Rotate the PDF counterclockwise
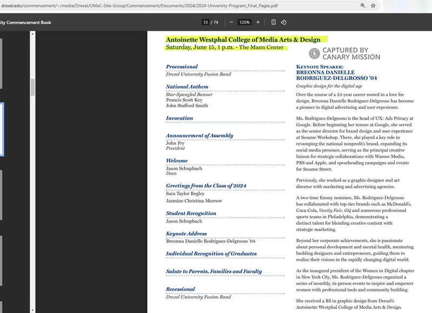 click(283, 22)
